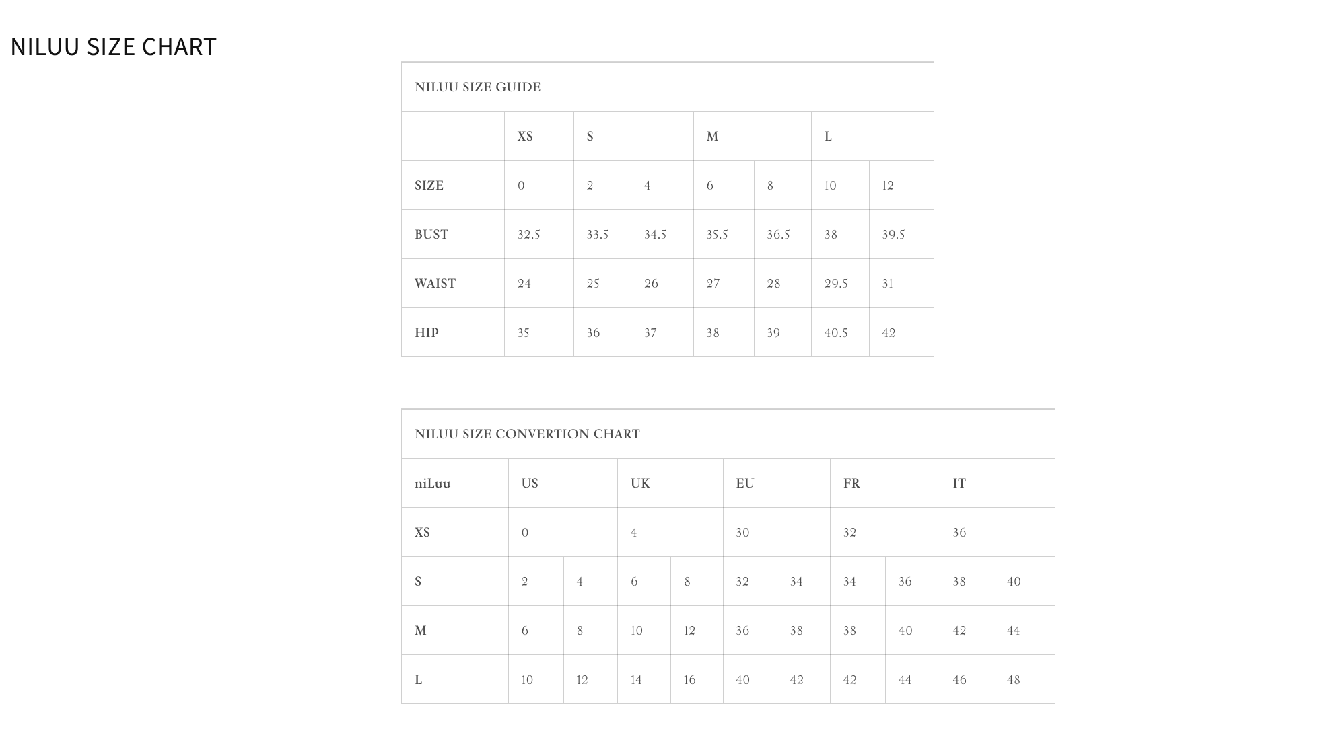Select the 32.5 bust value cell
This screenshot has width=1324, height=731.
tap(528, 235)
